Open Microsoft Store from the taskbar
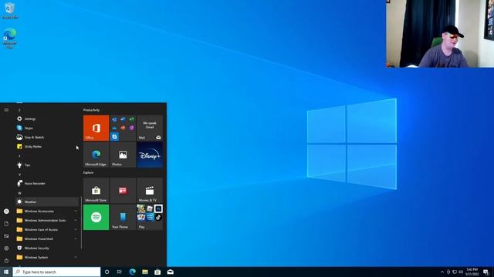Viewport: 494px width, 277px height. tap(157, 272)
